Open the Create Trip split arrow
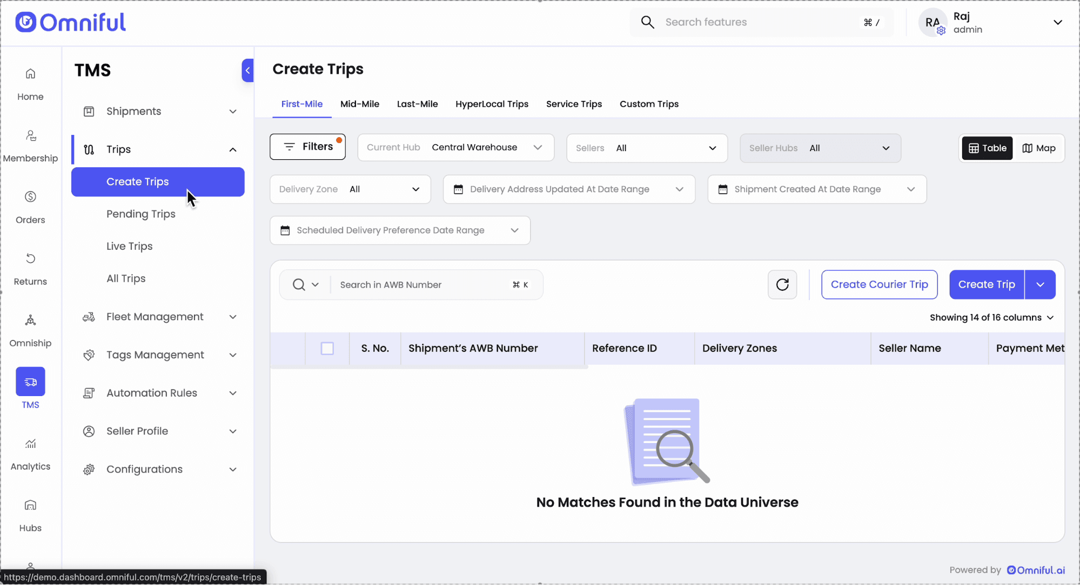 click(x=1040, y=284)
